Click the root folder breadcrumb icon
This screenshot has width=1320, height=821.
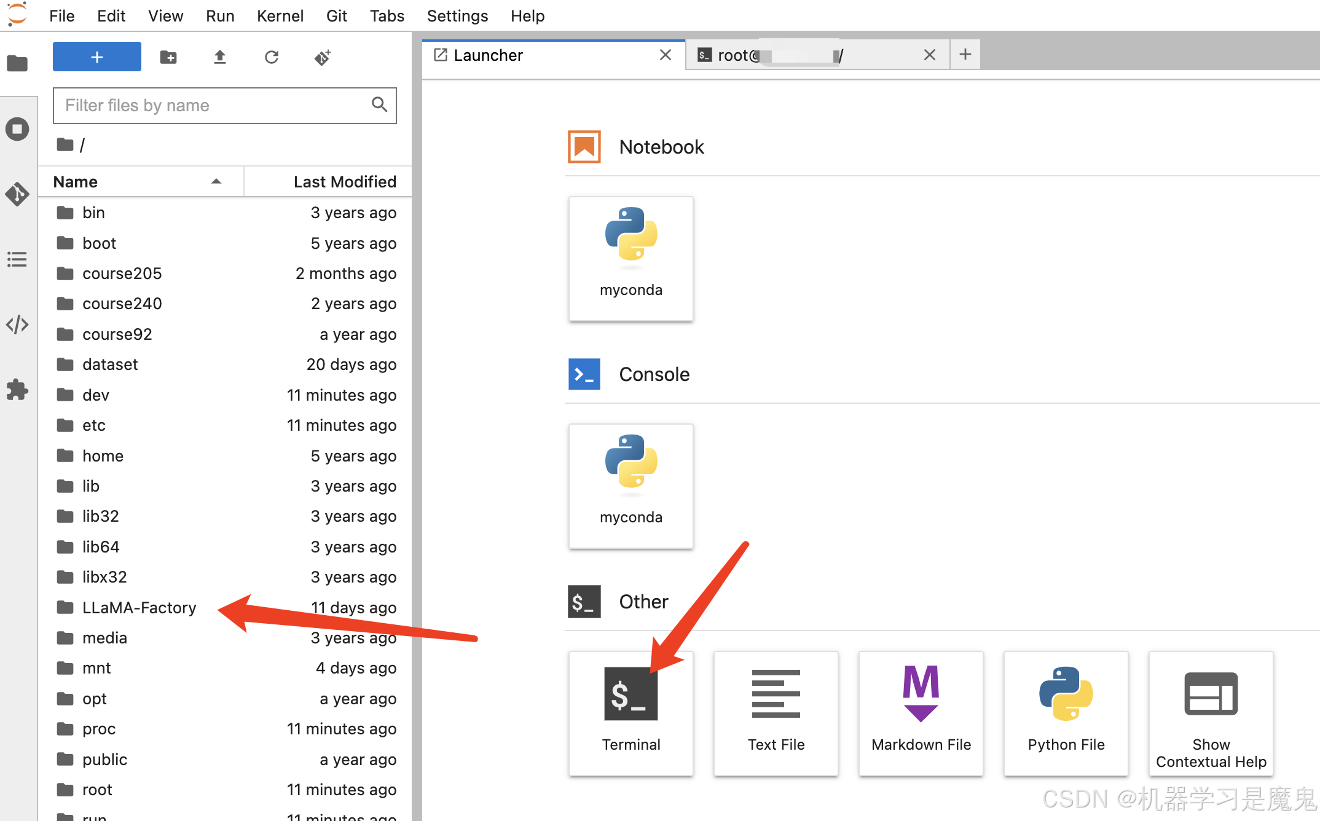coord(65,144)
